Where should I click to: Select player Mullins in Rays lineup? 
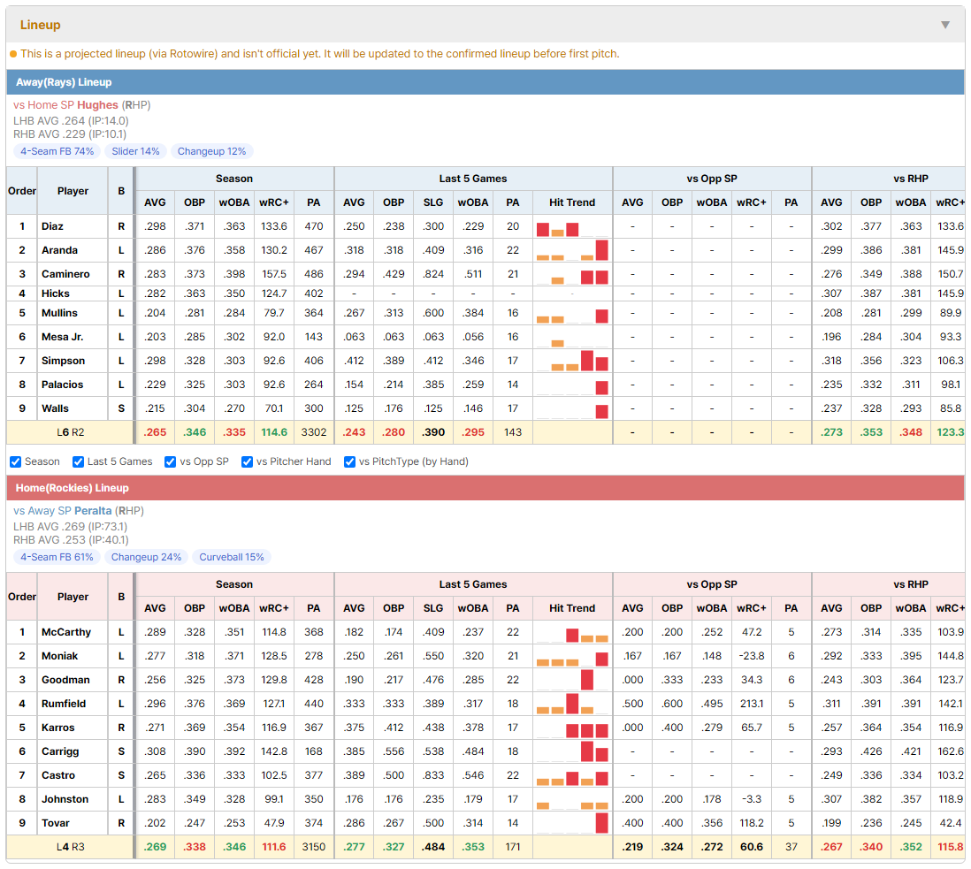59,313
